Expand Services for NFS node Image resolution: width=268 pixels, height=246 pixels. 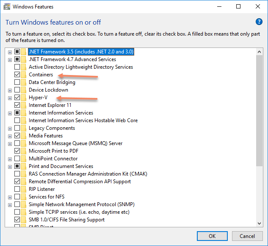(10, 197)
